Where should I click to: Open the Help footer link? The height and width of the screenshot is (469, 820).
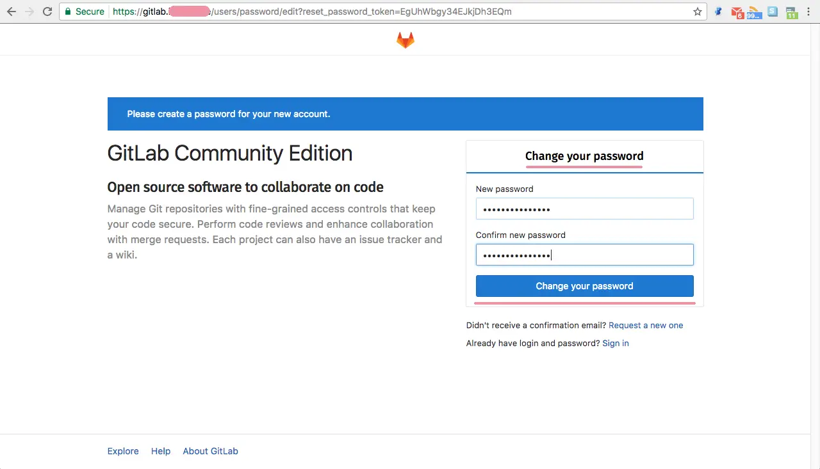pyautogui.click(x=161, y=451)
